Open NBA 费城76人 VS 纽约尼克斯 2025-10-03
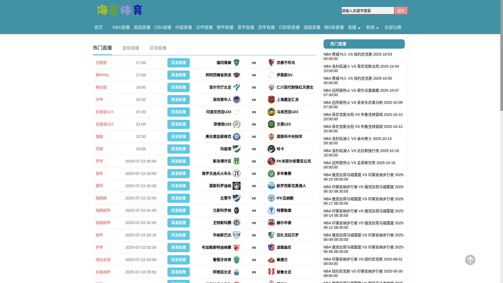Screen dimensions: 503x283 [x=358, y=56]
